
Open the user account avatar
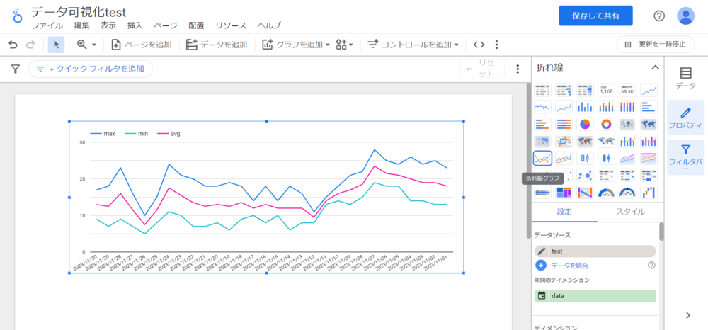(685, 16)
